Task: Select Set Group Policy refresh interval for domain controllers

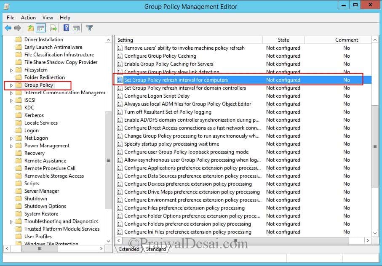Action: (243, 88)
